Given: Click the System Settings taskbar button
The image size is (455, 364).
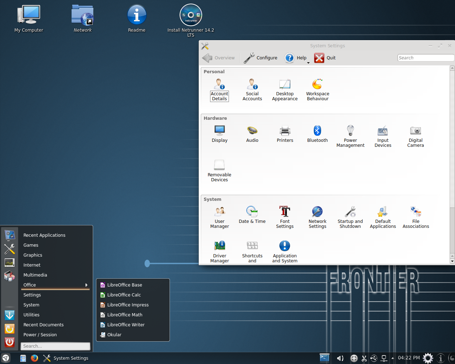Looking at the screenshot, I should coord(66,358).
